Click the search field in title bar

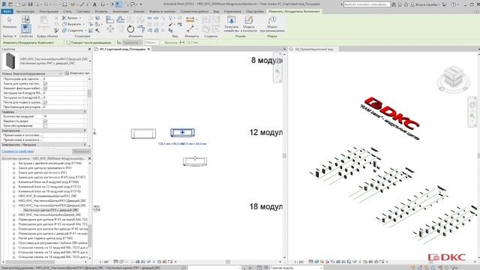367,4
